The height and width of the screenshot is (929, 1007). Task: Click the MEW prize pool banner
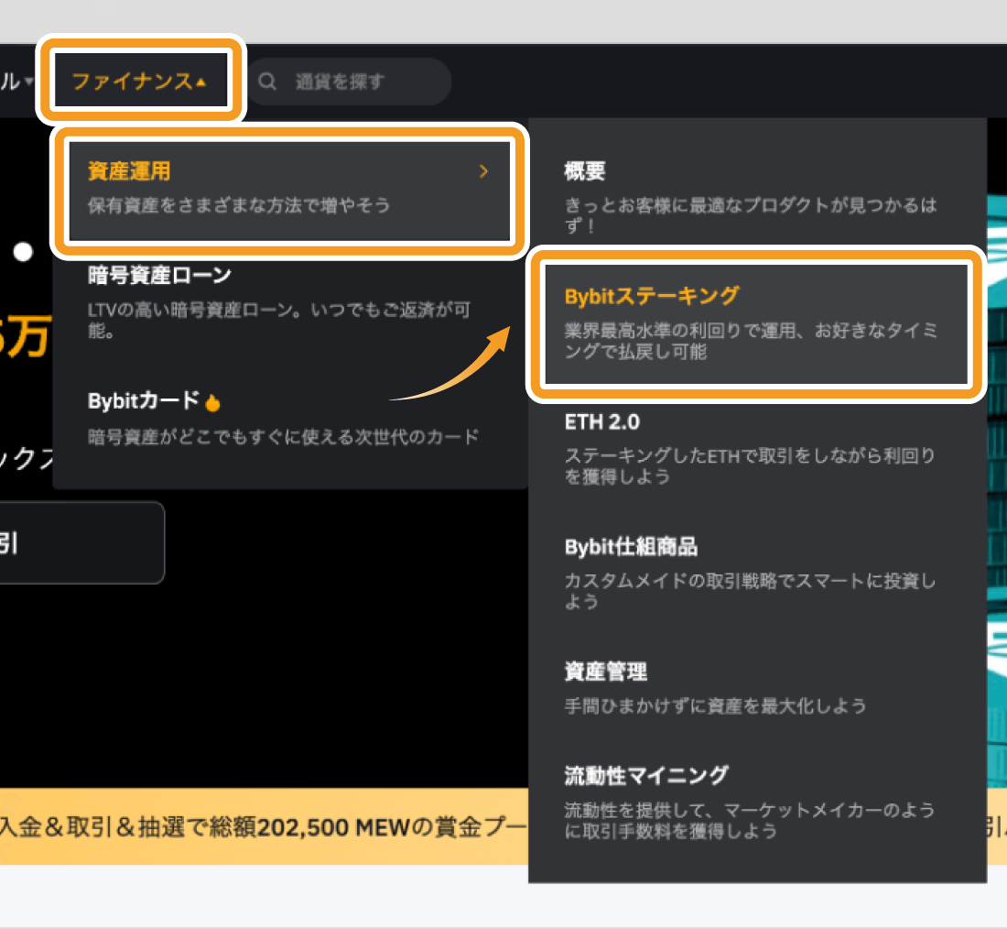(264, 826)
